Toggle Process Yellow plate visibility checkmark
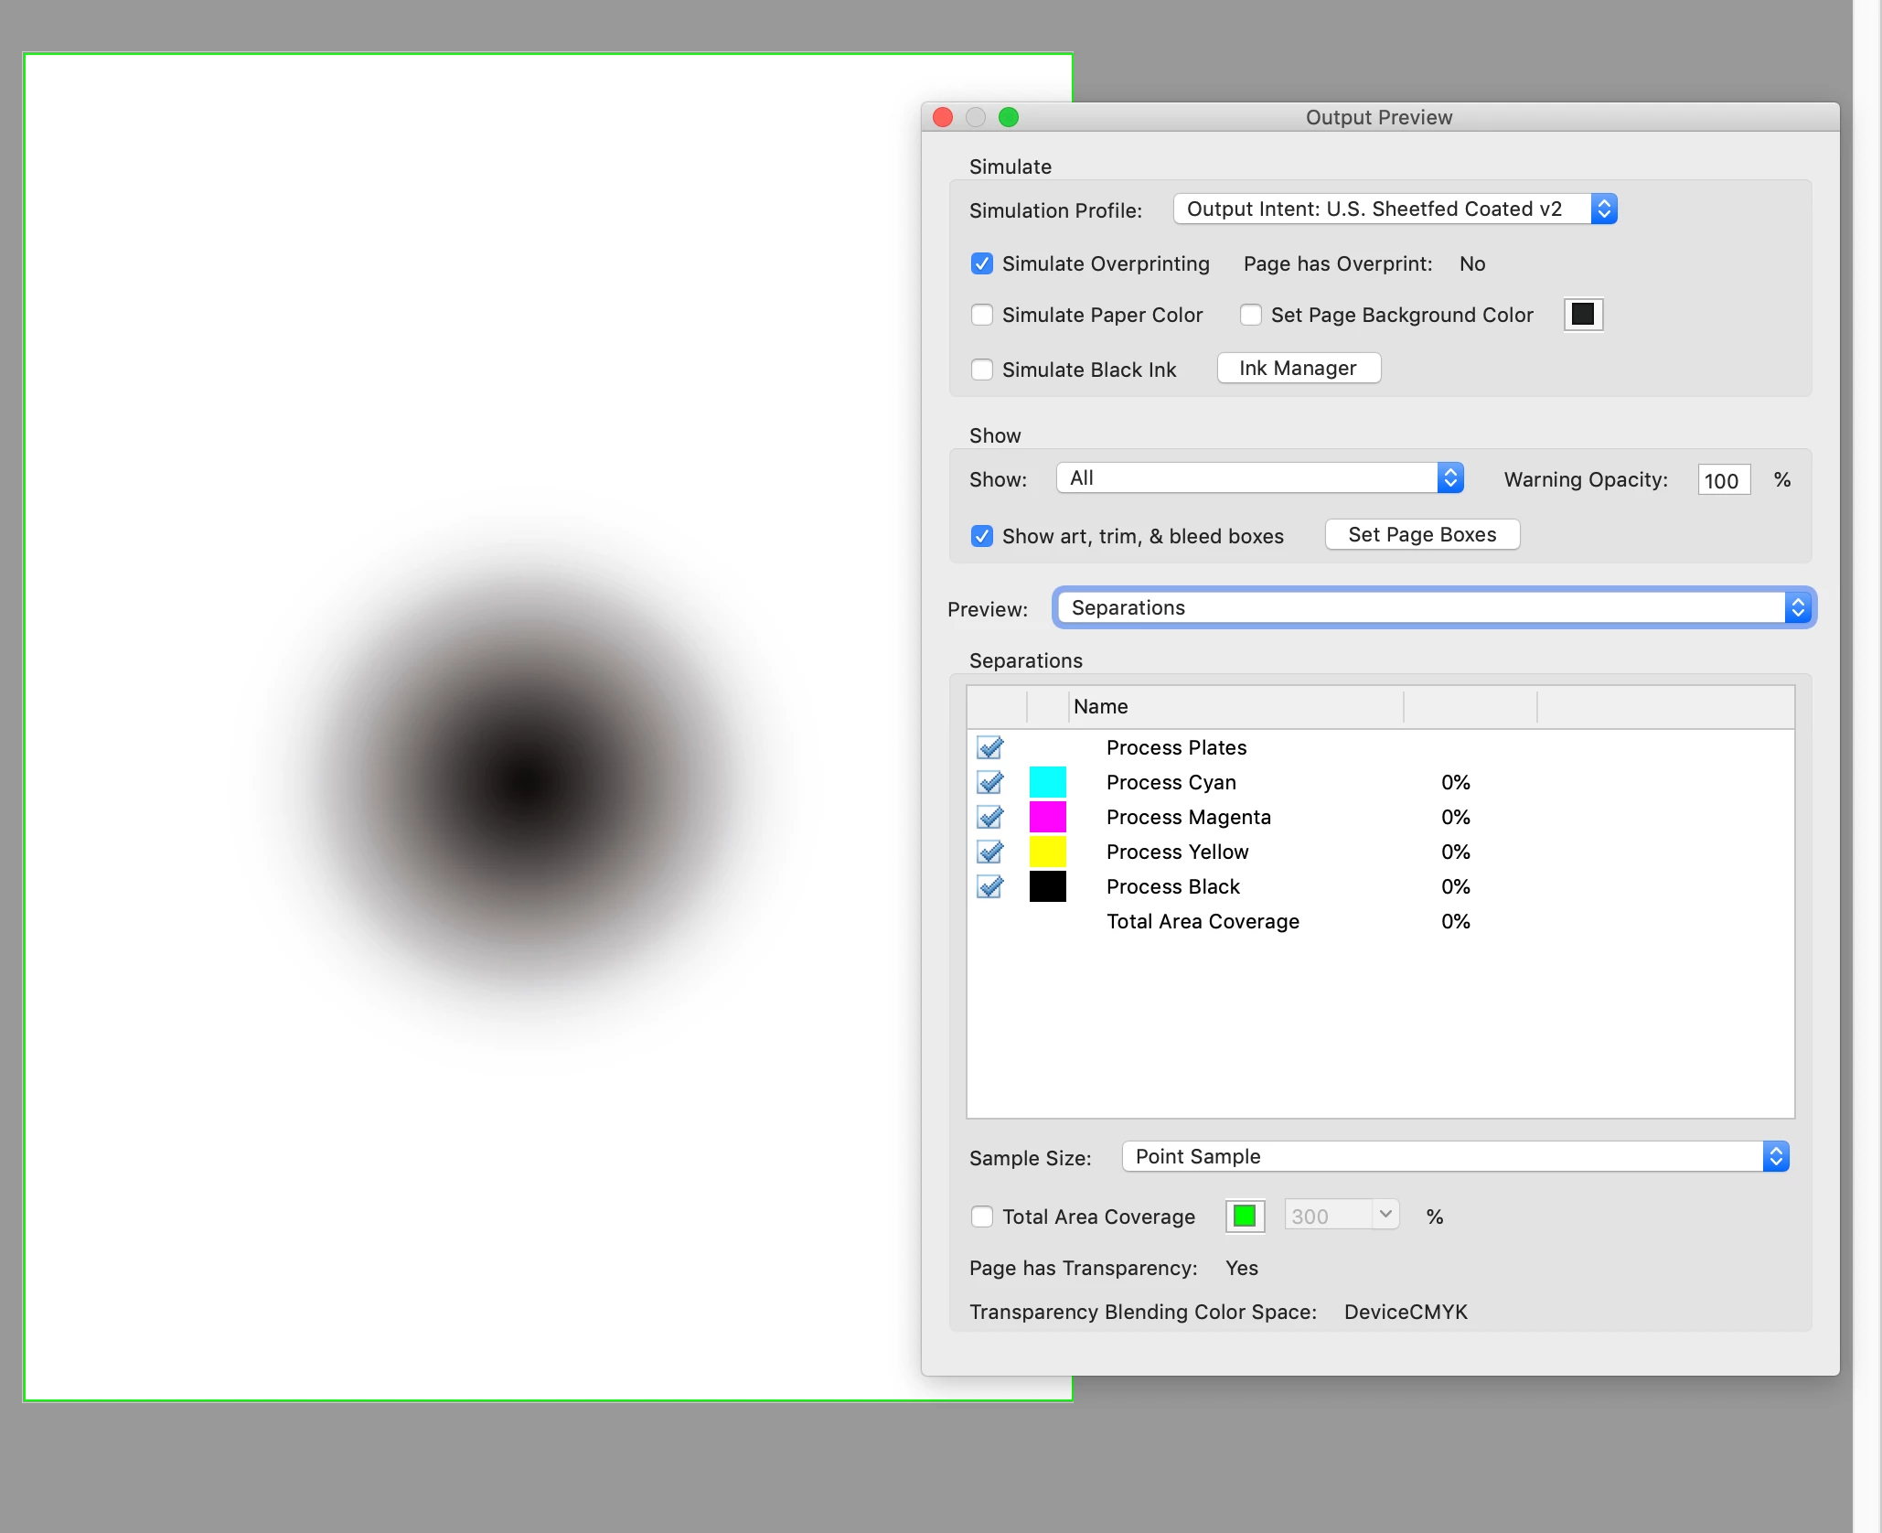Viewport: 1882px width, 1533px height. coord(989,852)
